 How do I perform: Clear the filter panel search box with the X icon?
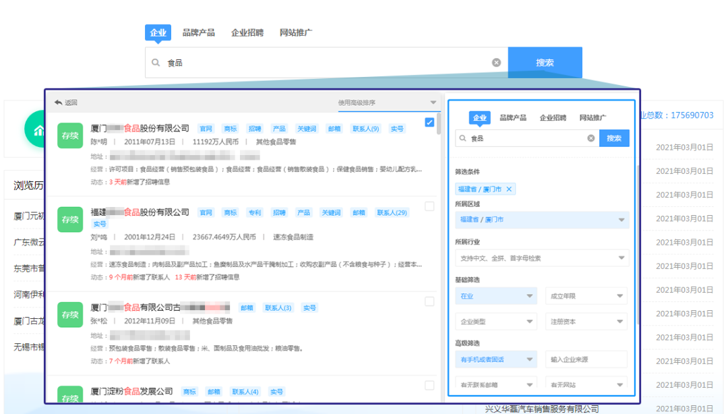[x=590, y=138]
